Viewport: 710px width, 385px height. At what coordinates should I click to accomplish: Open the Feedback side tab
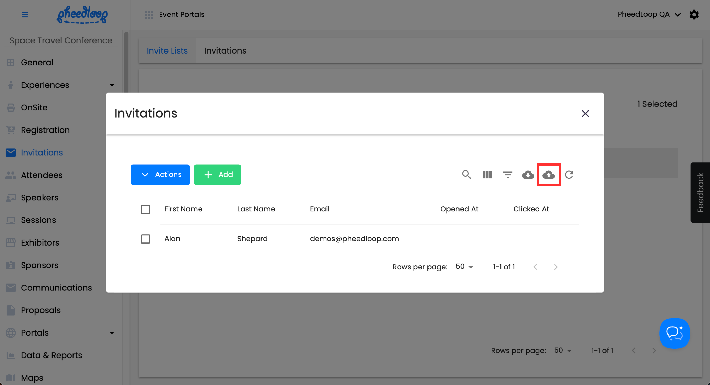click(700, 192)
